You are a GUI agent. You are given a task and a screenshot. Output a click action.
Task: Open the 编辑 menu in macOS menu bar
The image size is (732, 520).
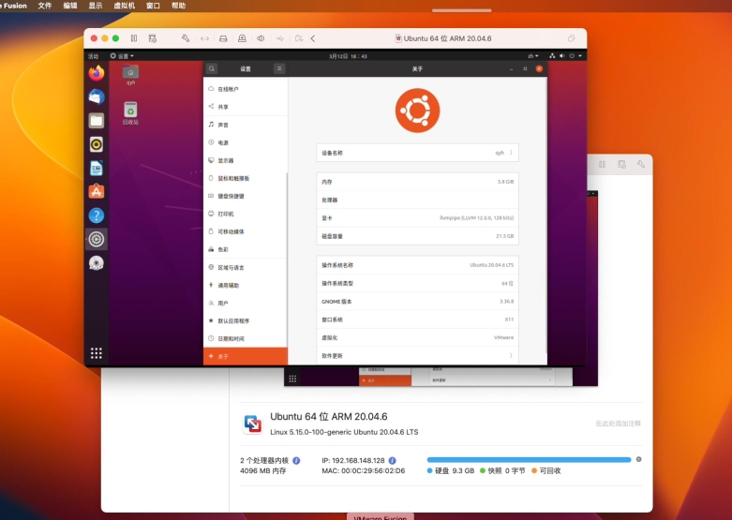point(70,6)
